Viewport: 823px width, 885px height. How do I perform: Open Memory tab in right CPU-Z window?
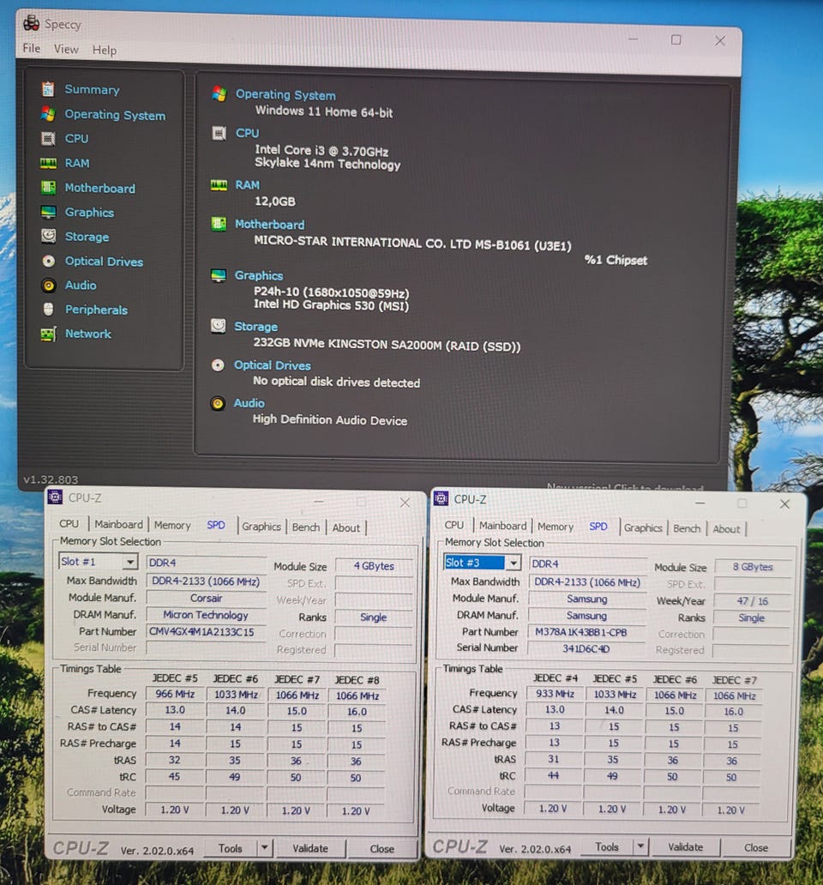tap(556, 527)
